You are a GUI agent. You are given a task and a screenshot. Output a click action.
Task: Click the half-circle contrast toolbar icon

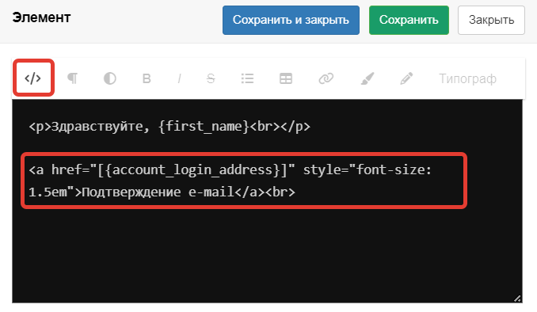coord(109,78)
